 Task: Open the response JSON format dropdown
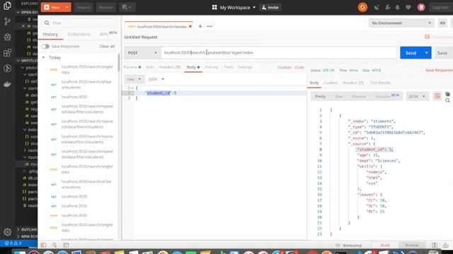point(417,97)
